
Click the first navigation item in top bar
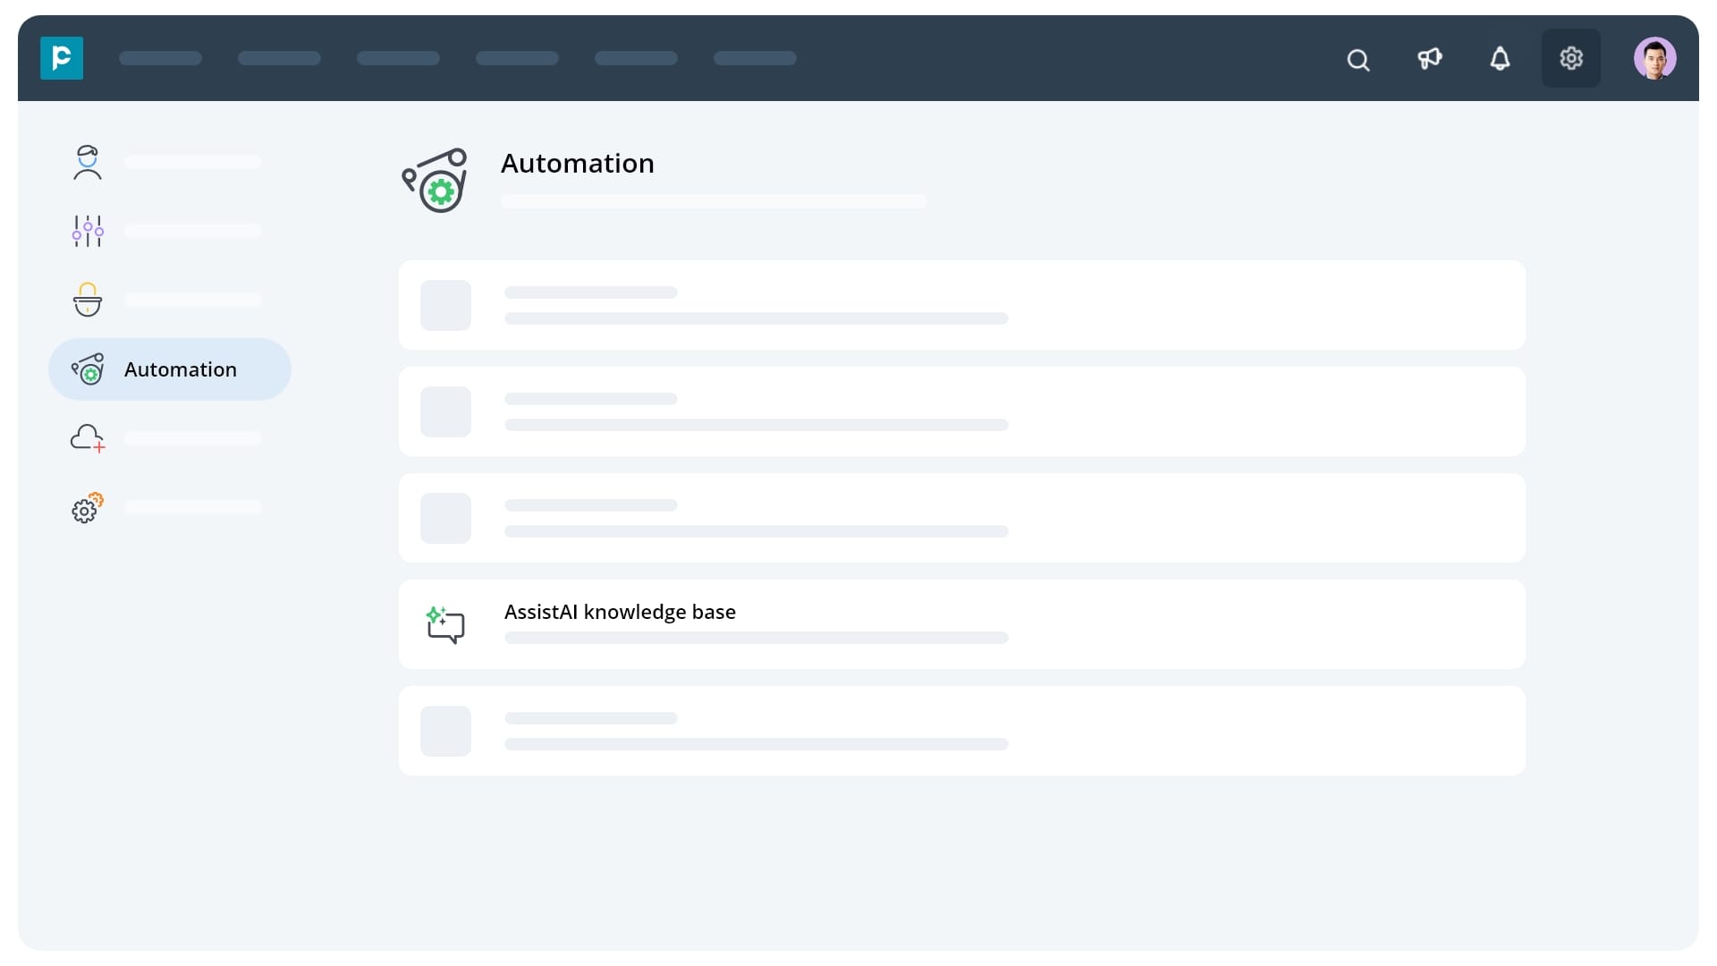(160, 58)
